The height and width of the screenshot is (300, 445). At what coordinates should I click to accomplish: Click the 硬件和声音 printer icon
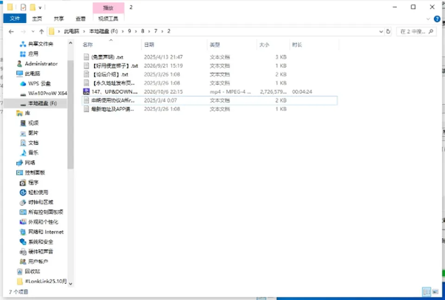click(23, 252)
